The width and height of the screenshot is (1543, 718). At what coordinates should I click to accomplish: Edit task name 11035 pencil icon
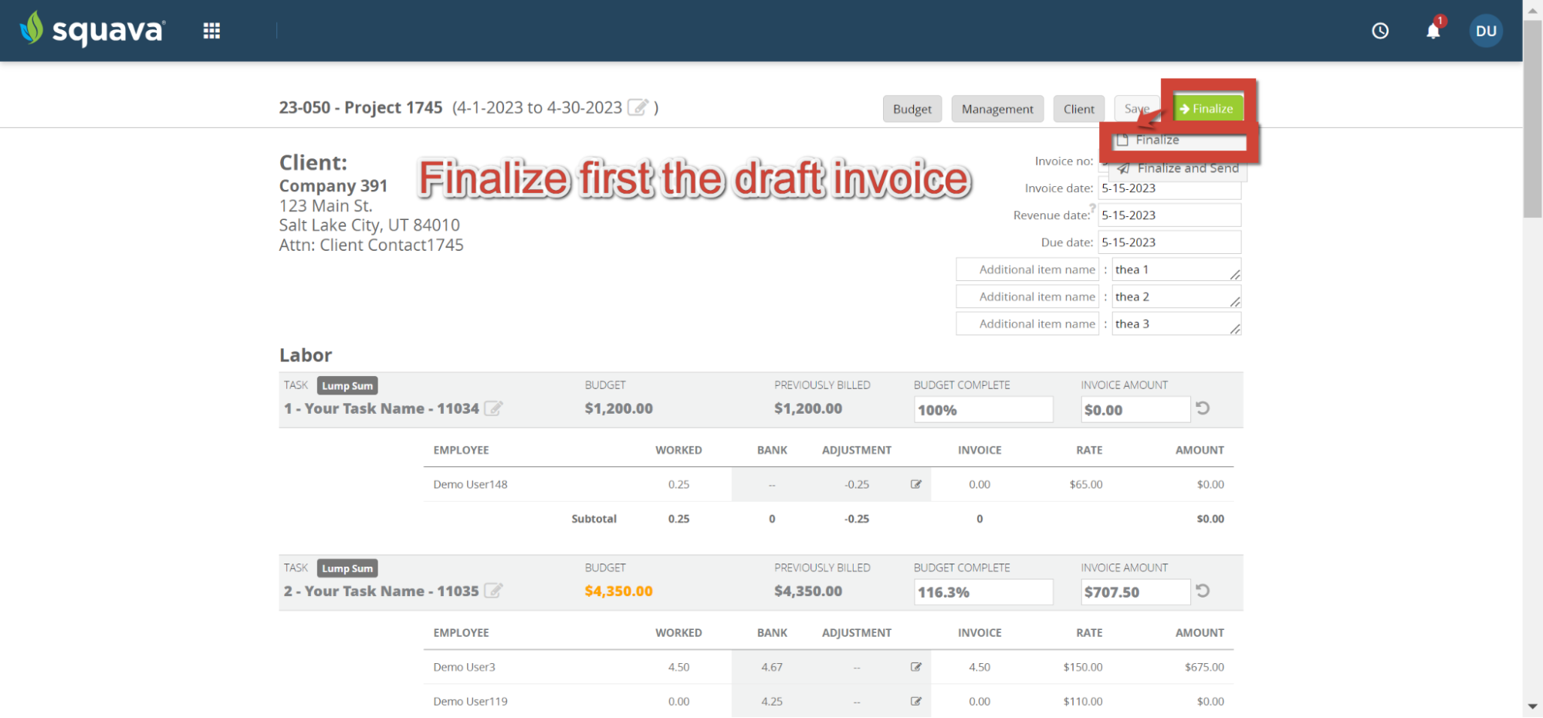click(x=494, y=591)
